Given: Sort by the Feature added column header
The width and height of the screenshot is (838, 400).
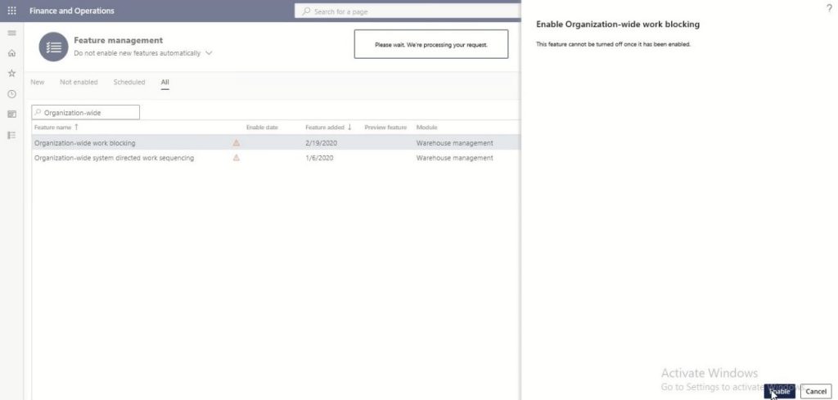Looking at the screenshot, I should click(x=327, y=128).
